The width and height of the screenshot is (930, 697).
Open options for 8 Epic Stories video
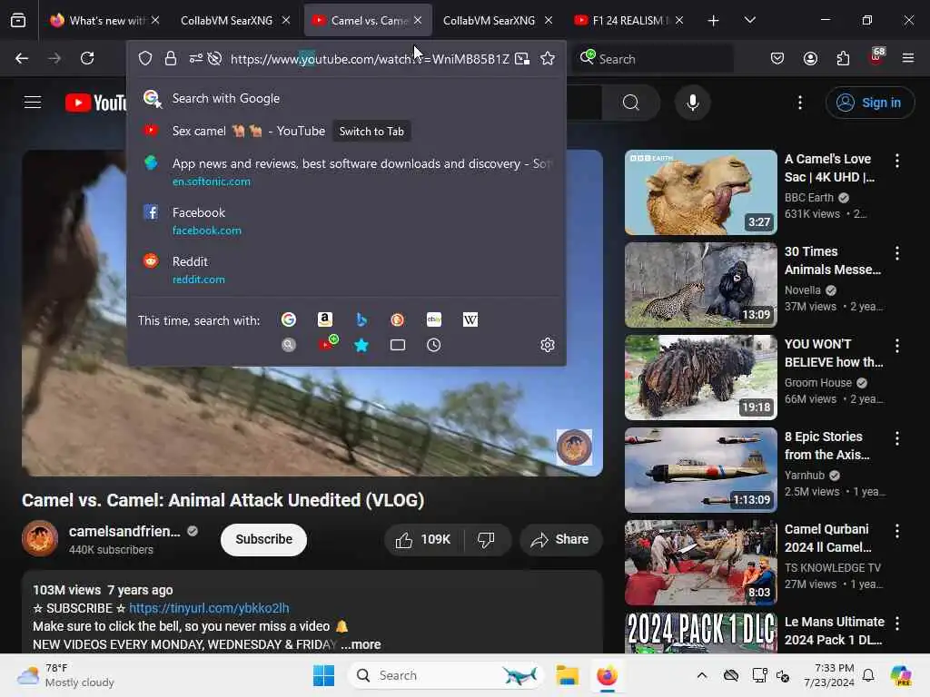point(896,438)
